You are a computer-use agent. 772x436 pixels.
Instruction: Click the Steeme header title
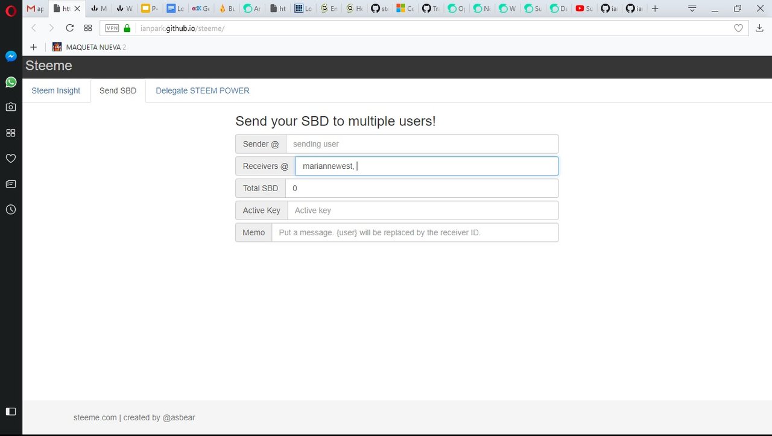pyautogui.click(x=49, y=66)
